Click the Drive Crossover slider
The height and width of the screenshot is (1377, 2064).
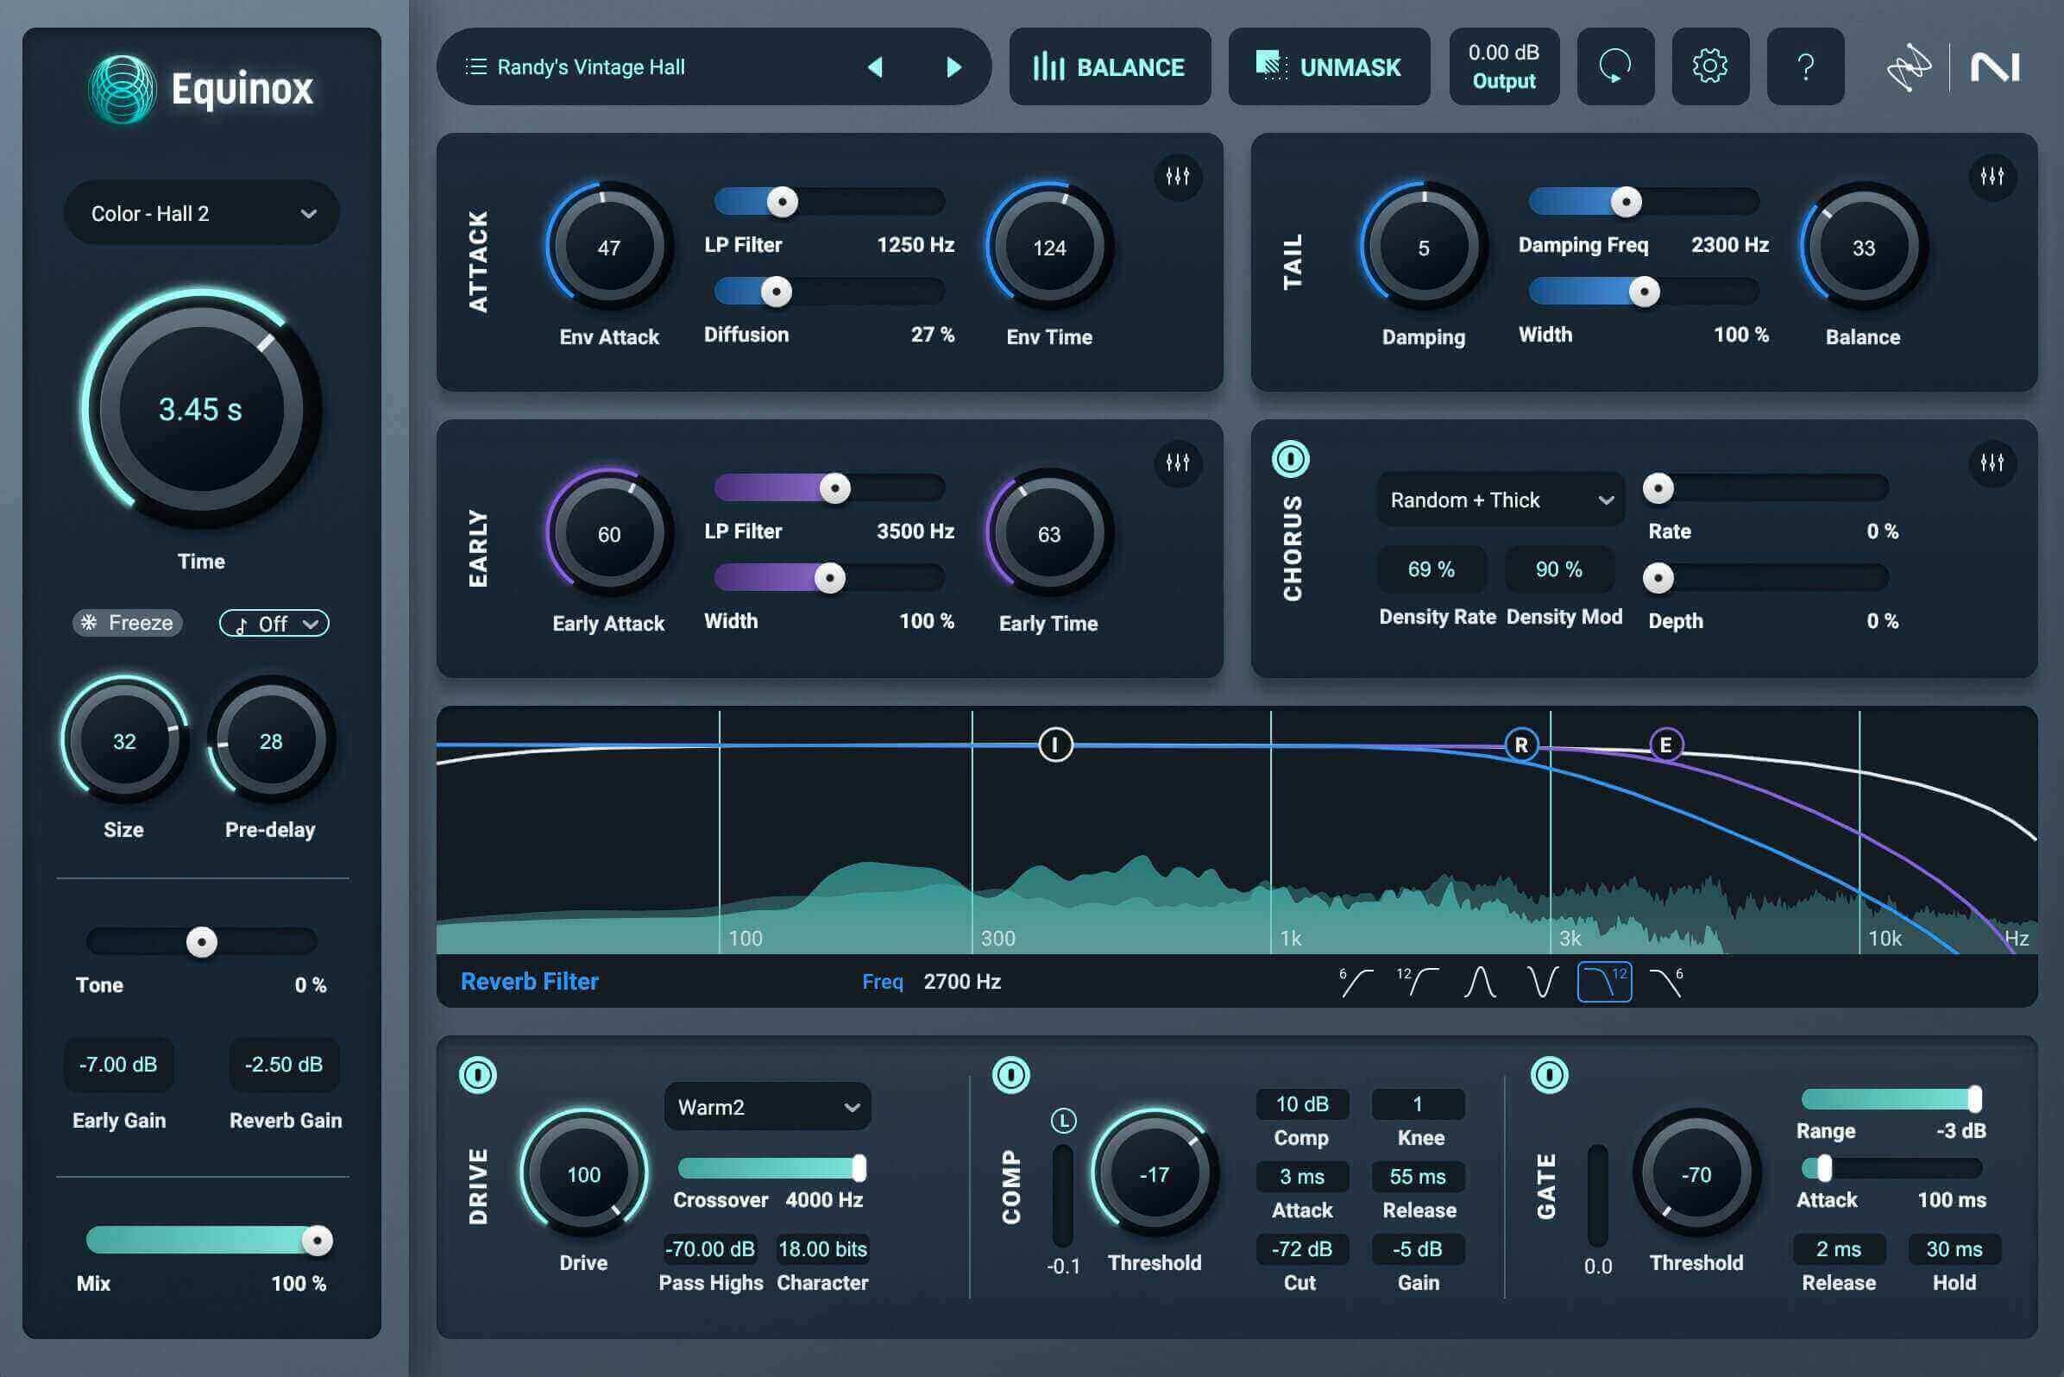click(x=773, y=1168)
